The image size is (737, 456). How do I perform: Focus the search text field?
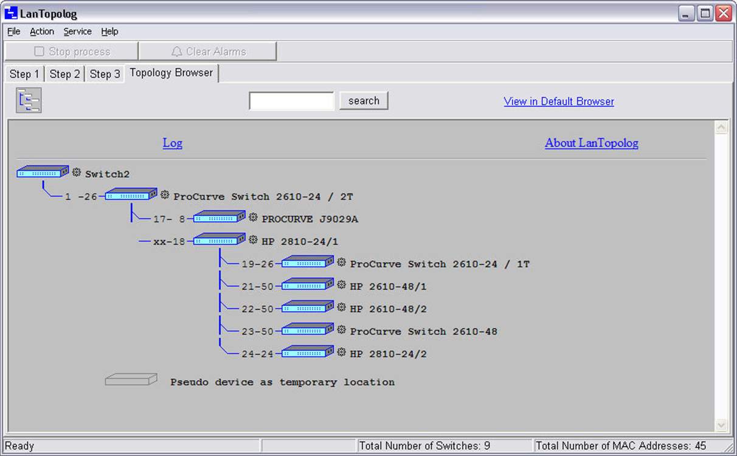click(x=292, y=101)
